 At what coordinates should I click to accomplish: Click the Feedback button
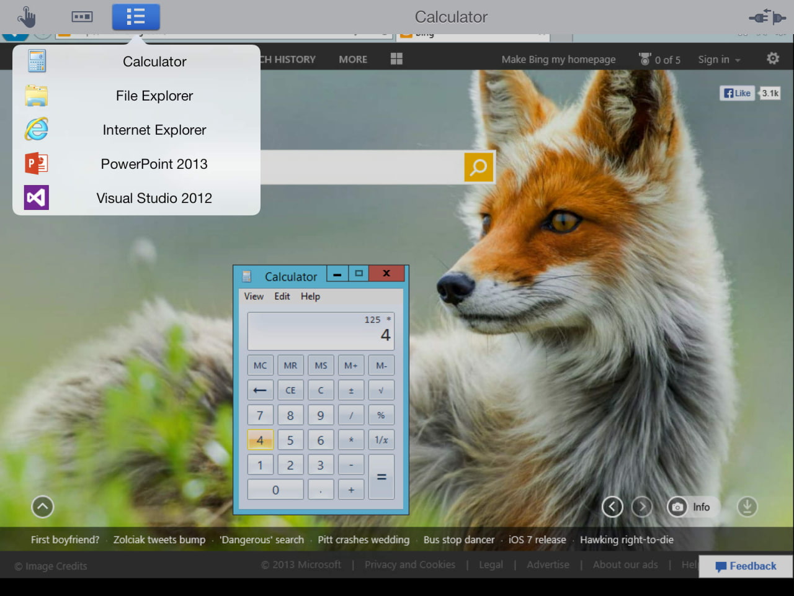(x=745, y=566)
